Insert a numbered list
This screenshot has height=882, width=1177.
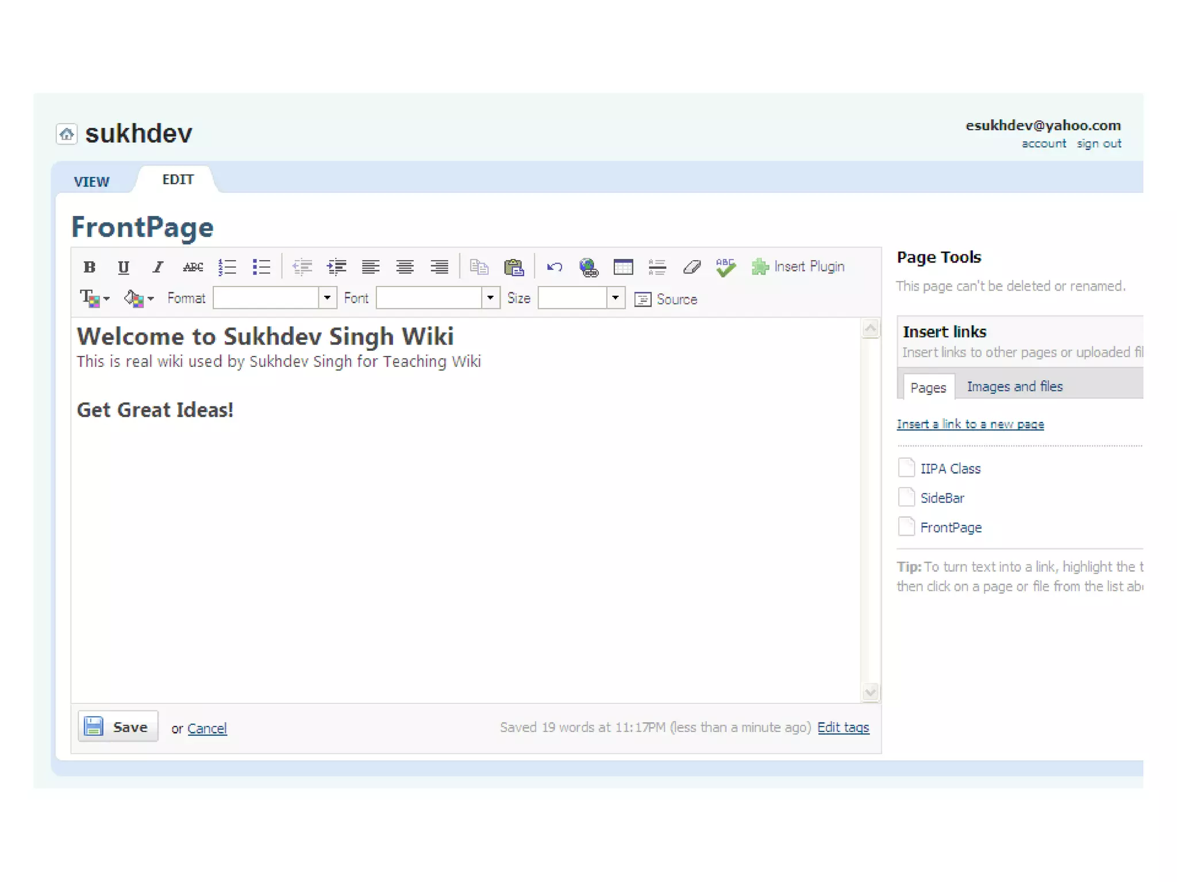(x=227, y=267)
